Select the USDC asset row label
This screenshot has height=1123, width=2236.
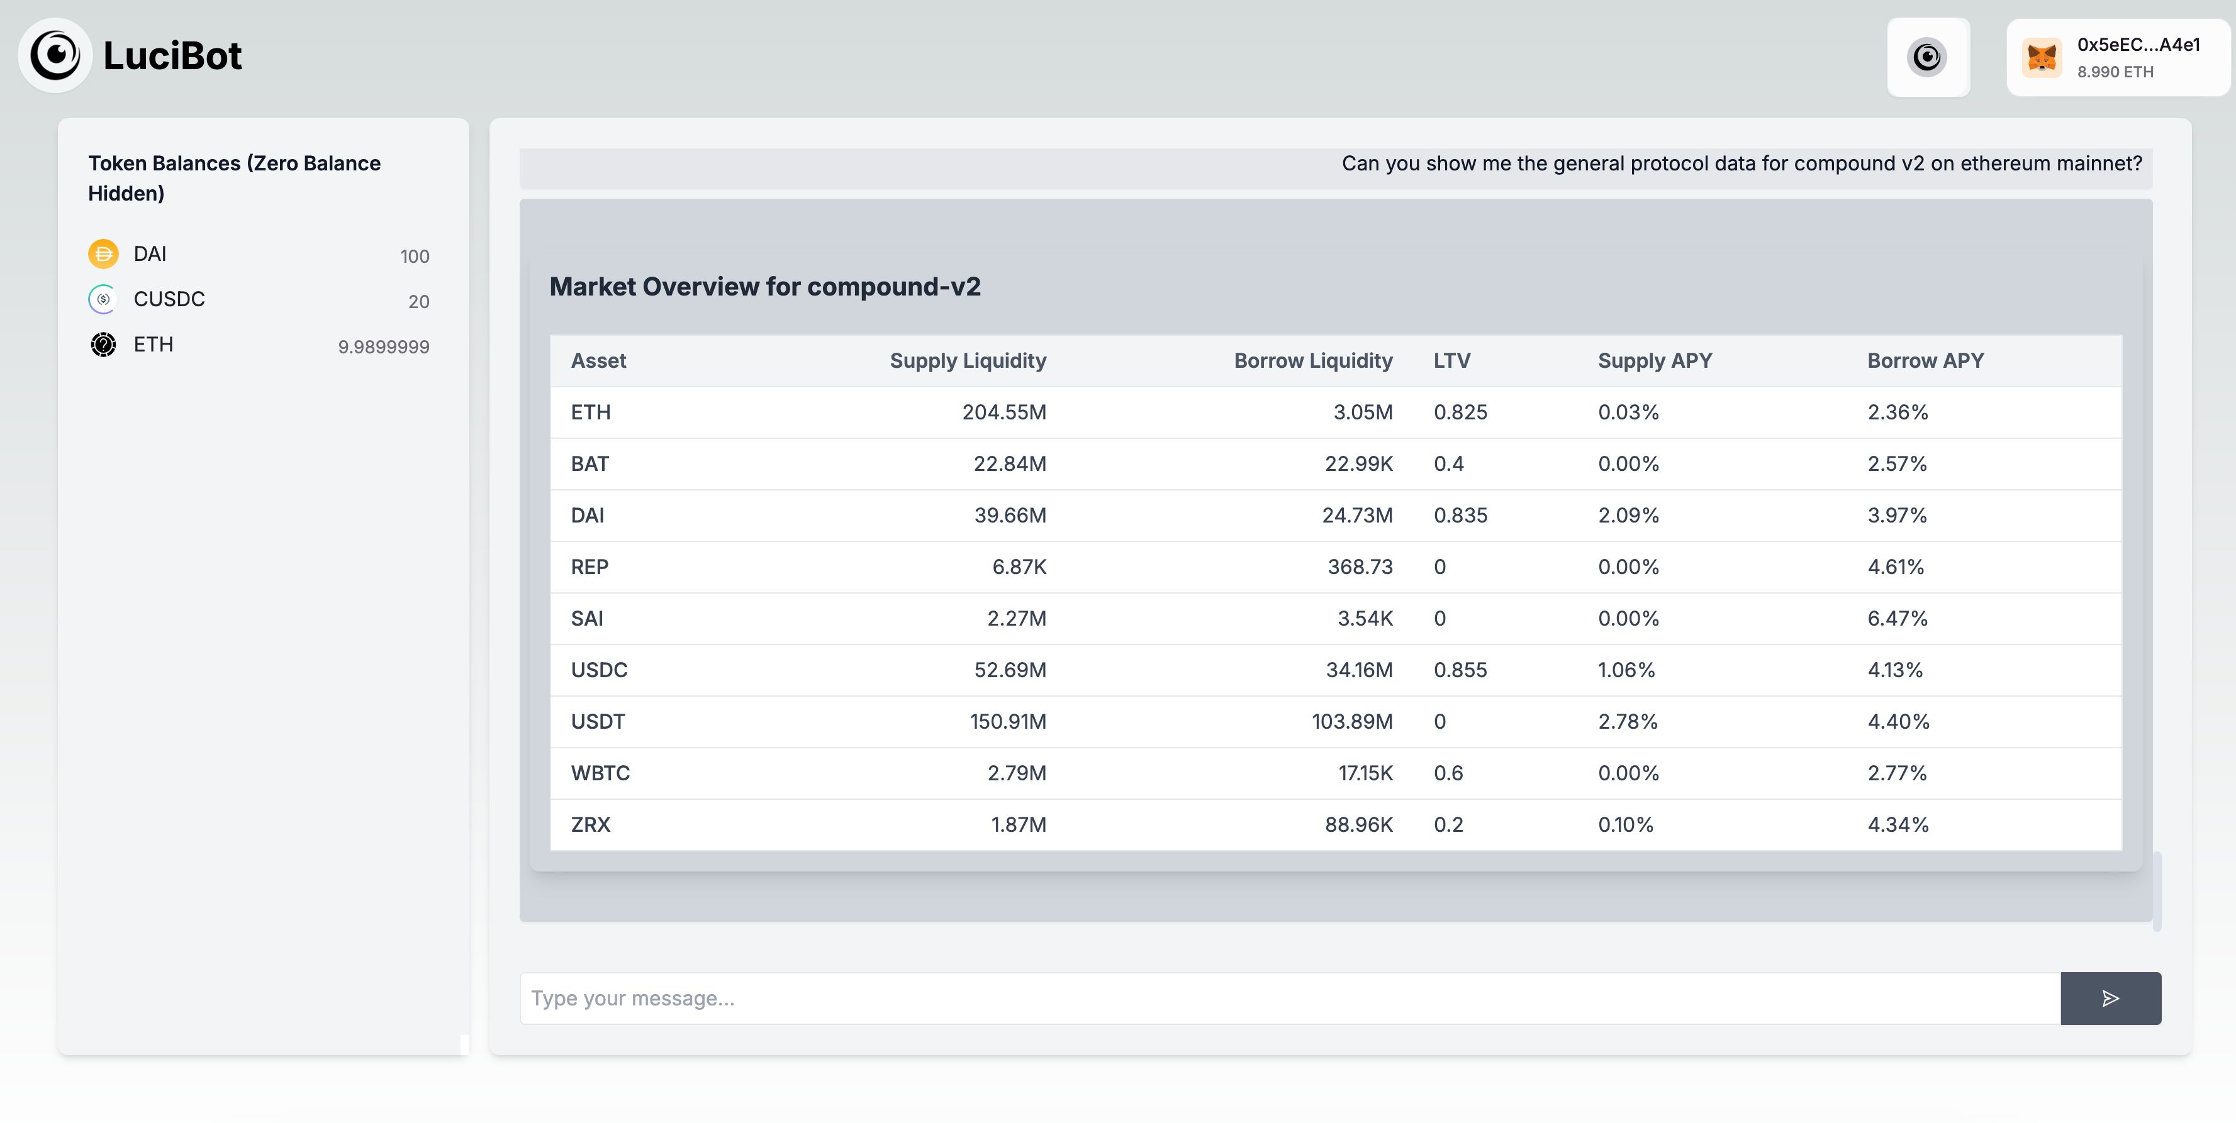coord(599,670)
